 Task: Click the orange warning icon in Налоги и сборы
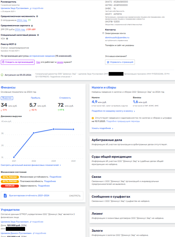(93, 118)
